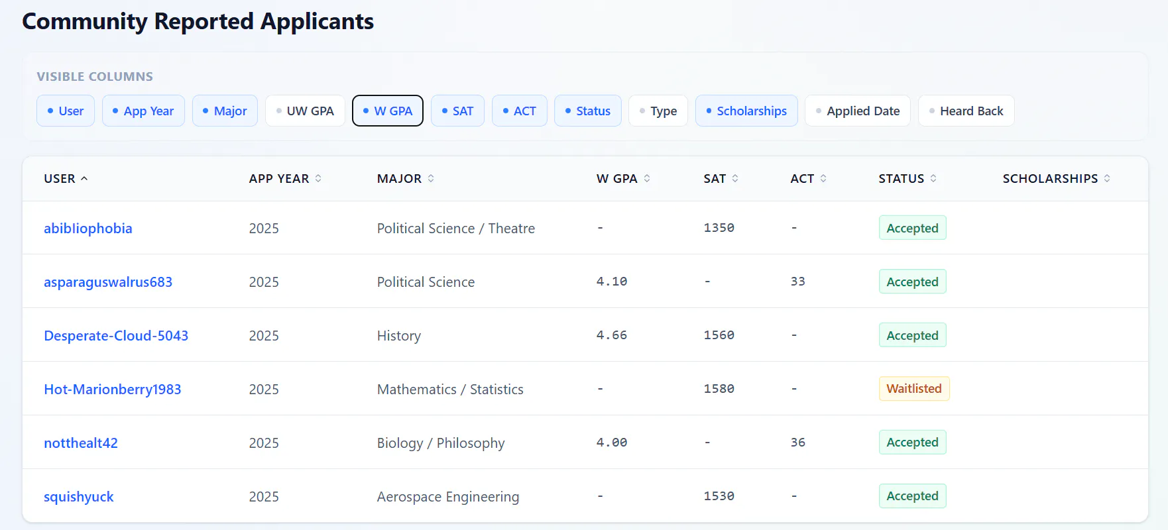The width and height of the screenshot is (1168, 530).
Task: Toggle the App Year column chip
Action: coord(143,111)
